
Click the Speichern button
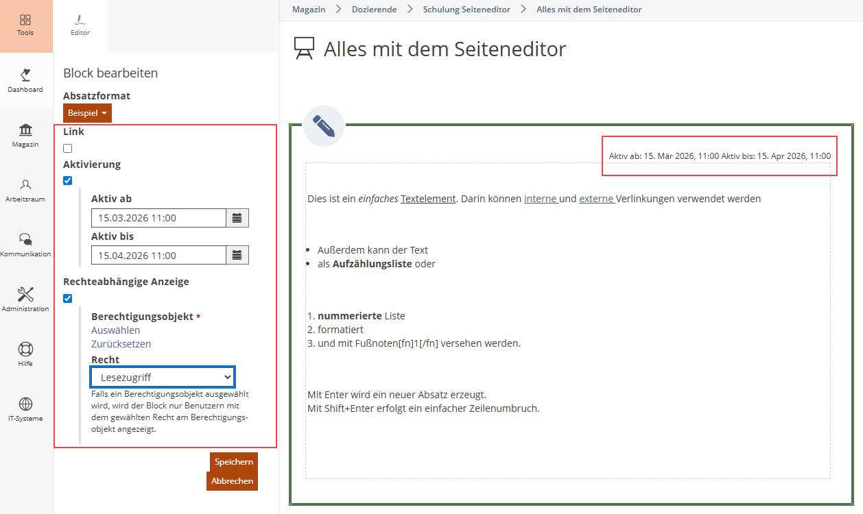[x=233, y=462]
